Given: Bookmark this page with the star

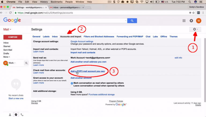Looking at the screenshot, I should click(x=193, y=13).
